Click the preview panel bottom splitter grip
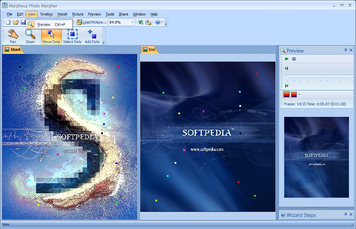 click(x=316, y=208)
